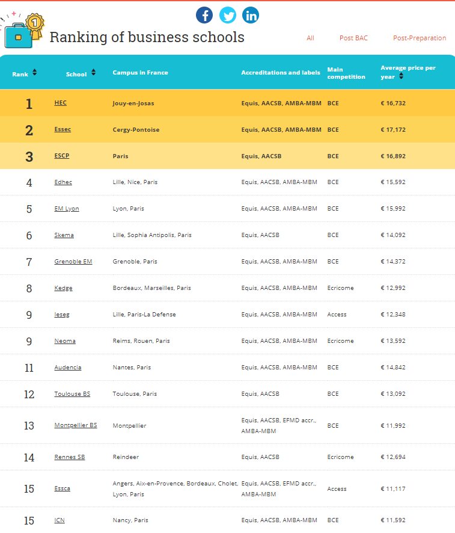Select ESCP price € 16,892

pyautogui.click(x=393, y=156)
